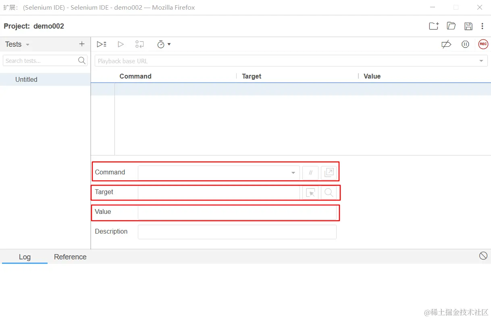Open the three-dot more options menu
This screenshot has height=319, width=491.
click(483, 26)
